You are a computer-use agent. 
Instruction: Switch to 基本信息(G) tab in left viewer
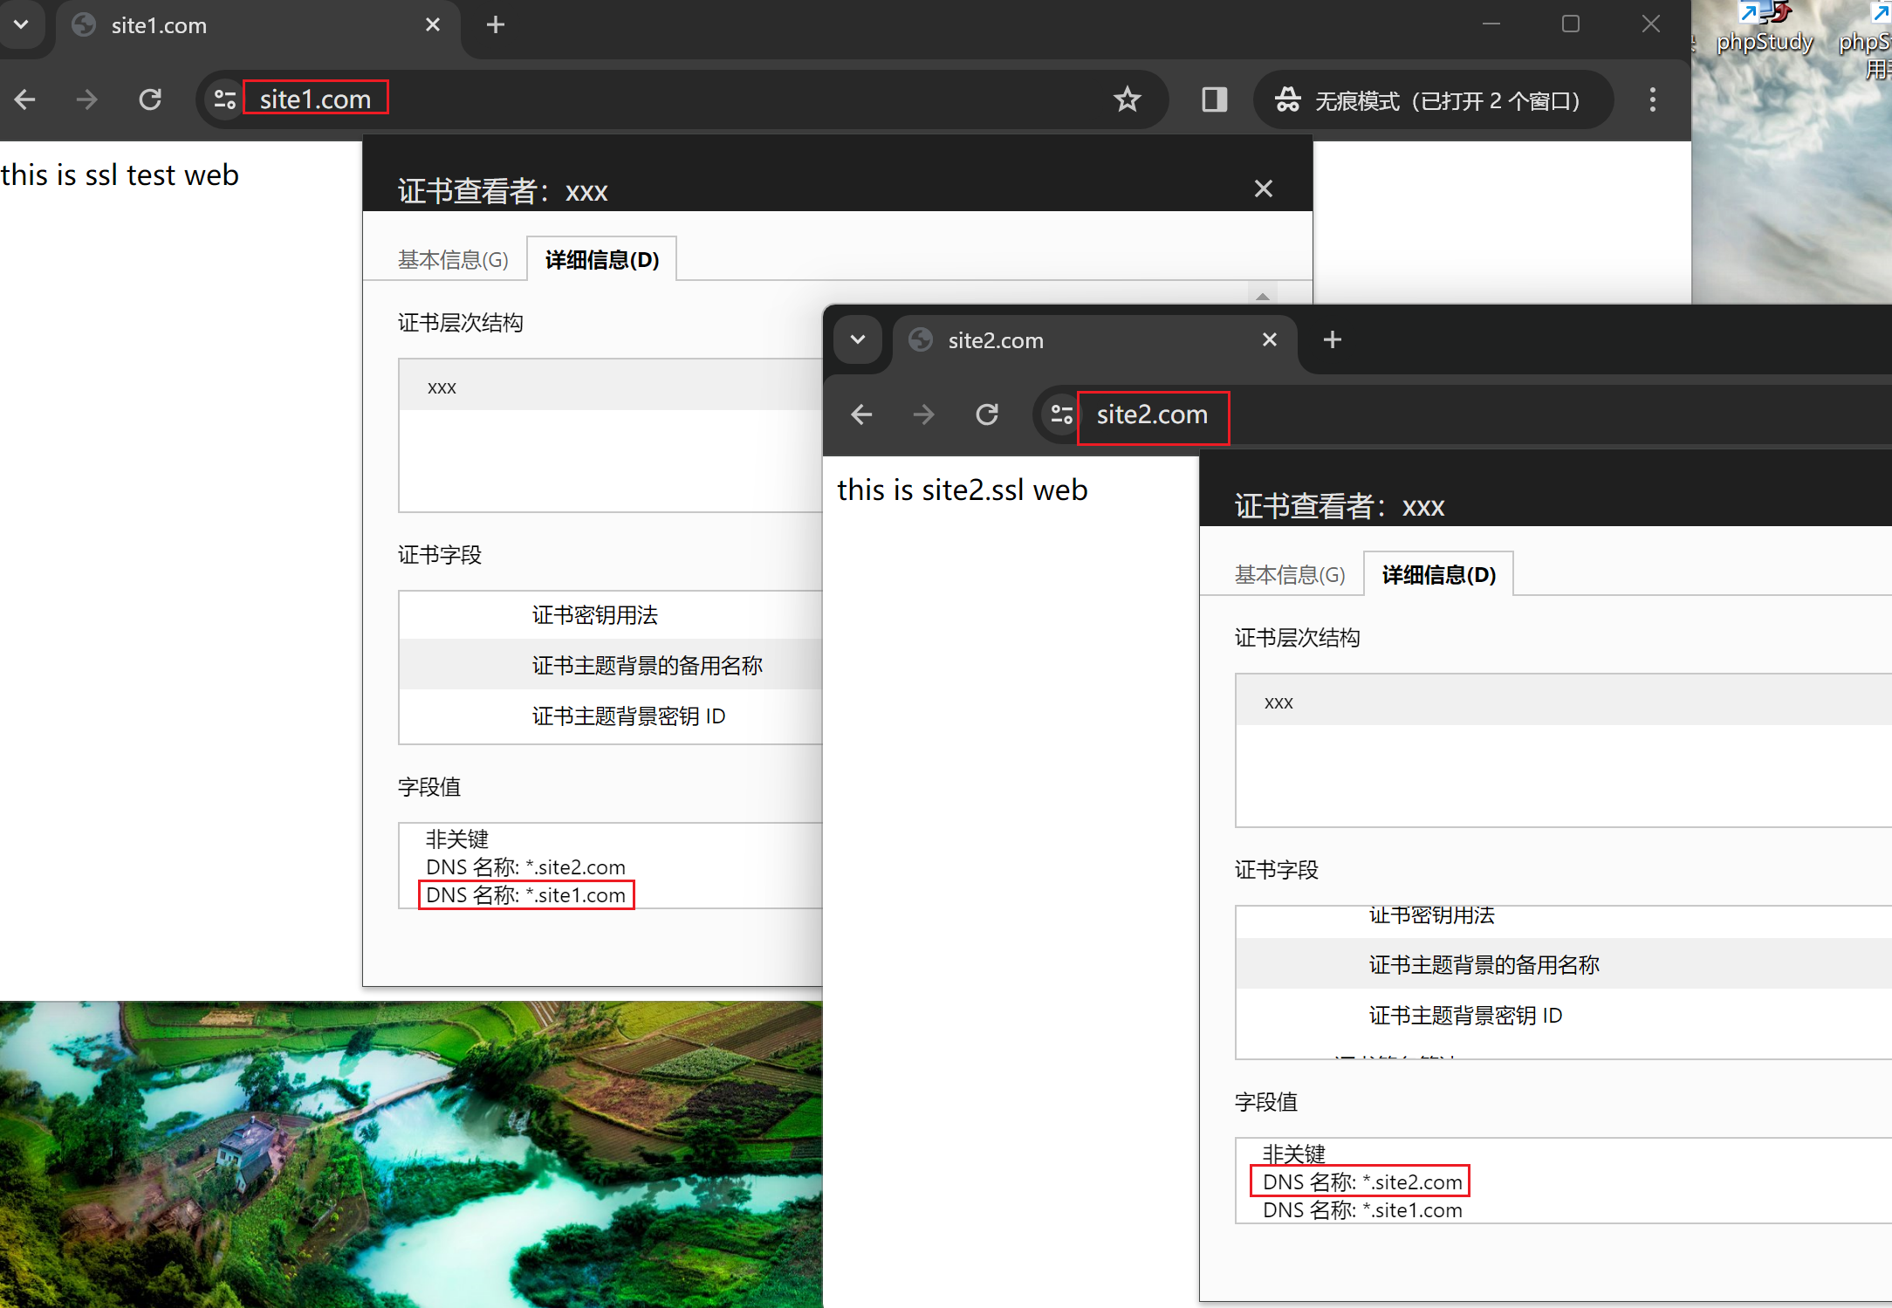[453, 260]
